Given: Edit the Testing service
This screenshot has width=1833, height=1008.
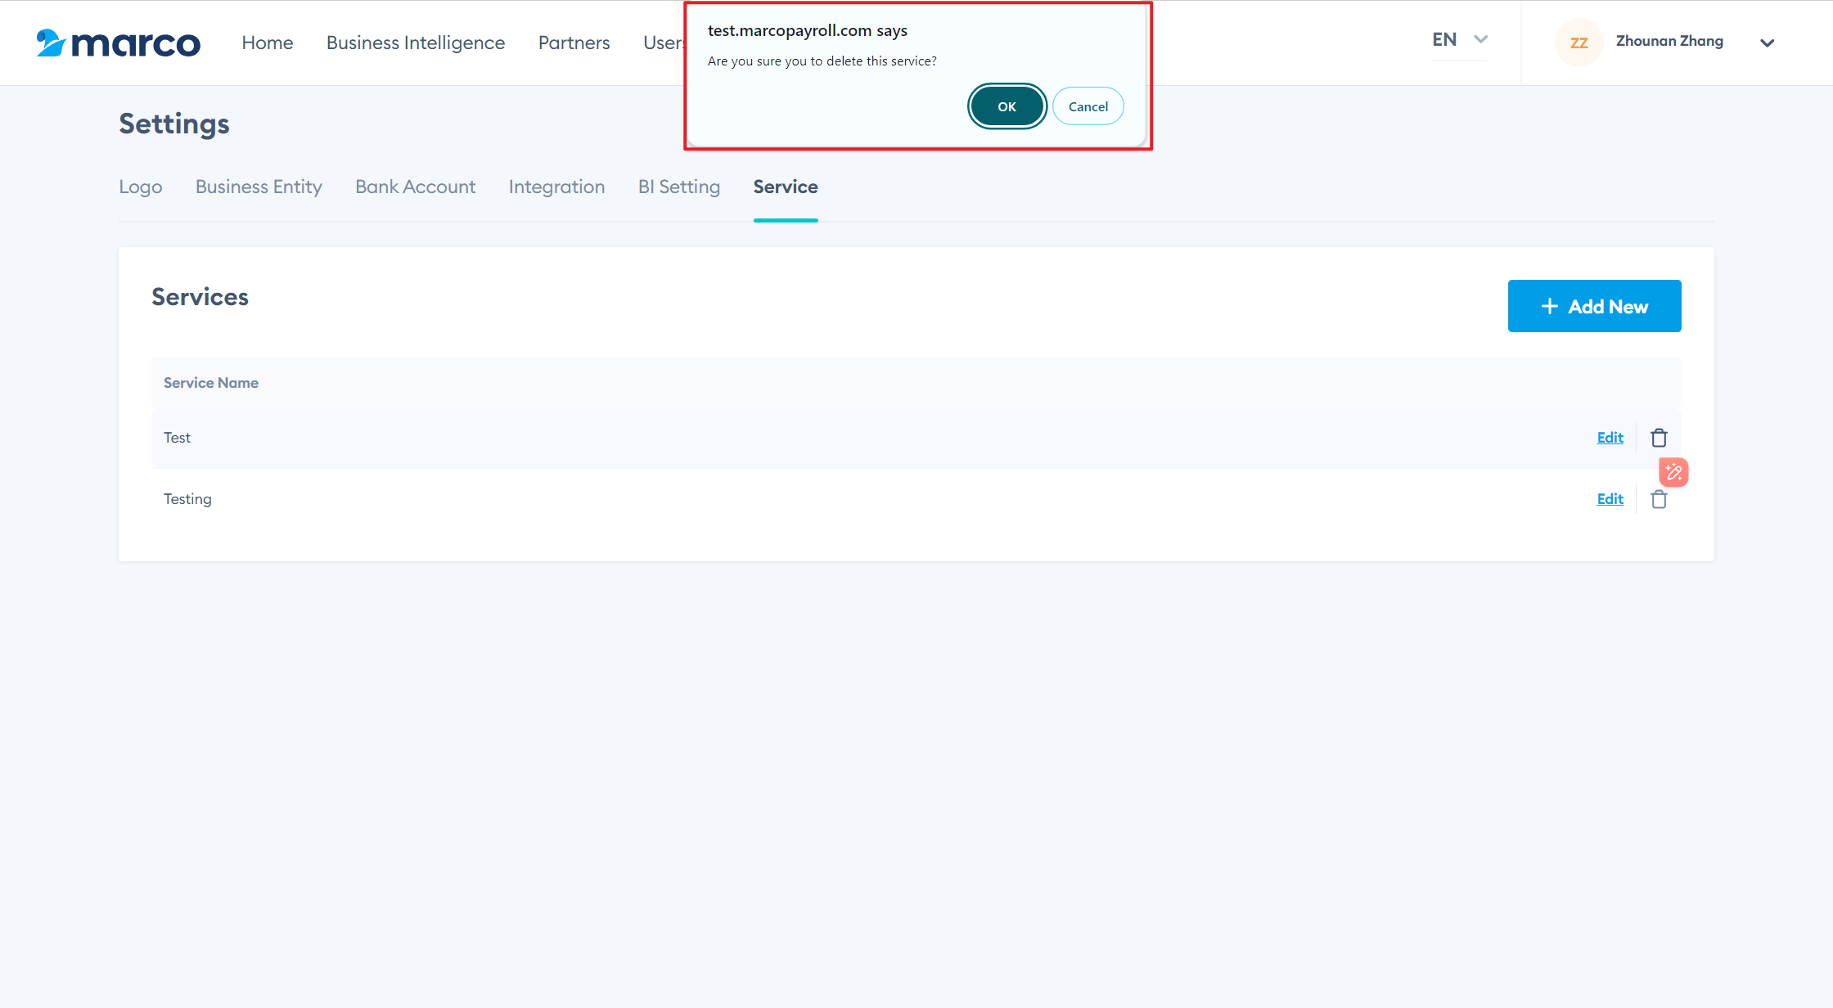Looking at the screenshot, I should (x=1610, y=499).
